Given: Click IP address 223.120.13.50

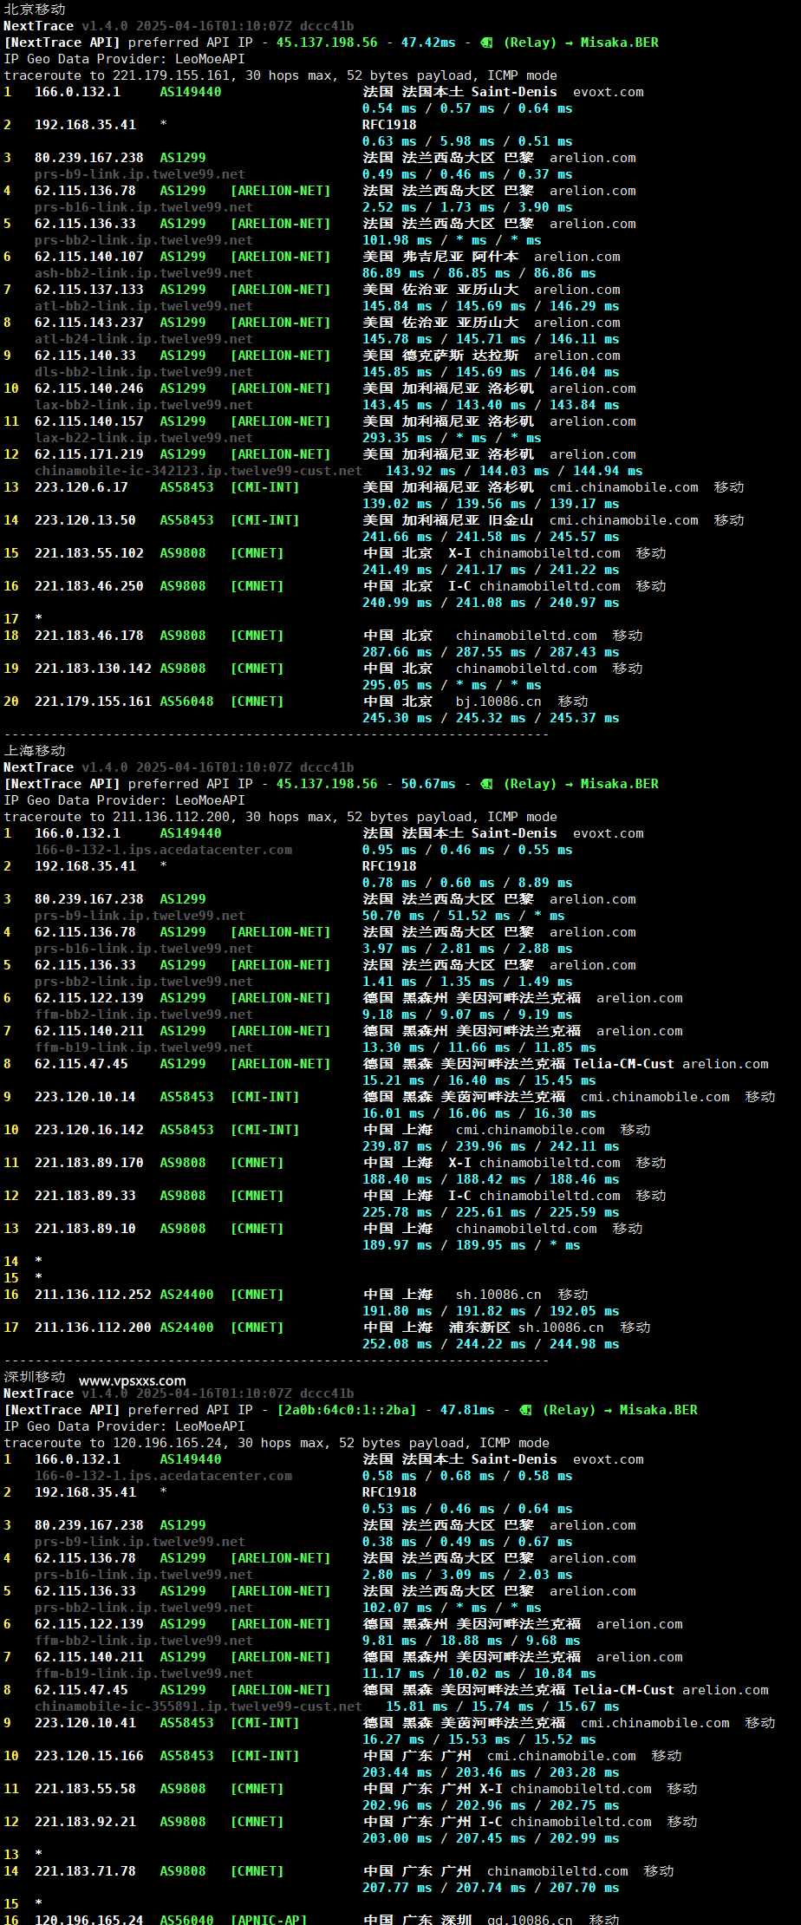Looking at the screenshot, I should [x=86, y=520].
